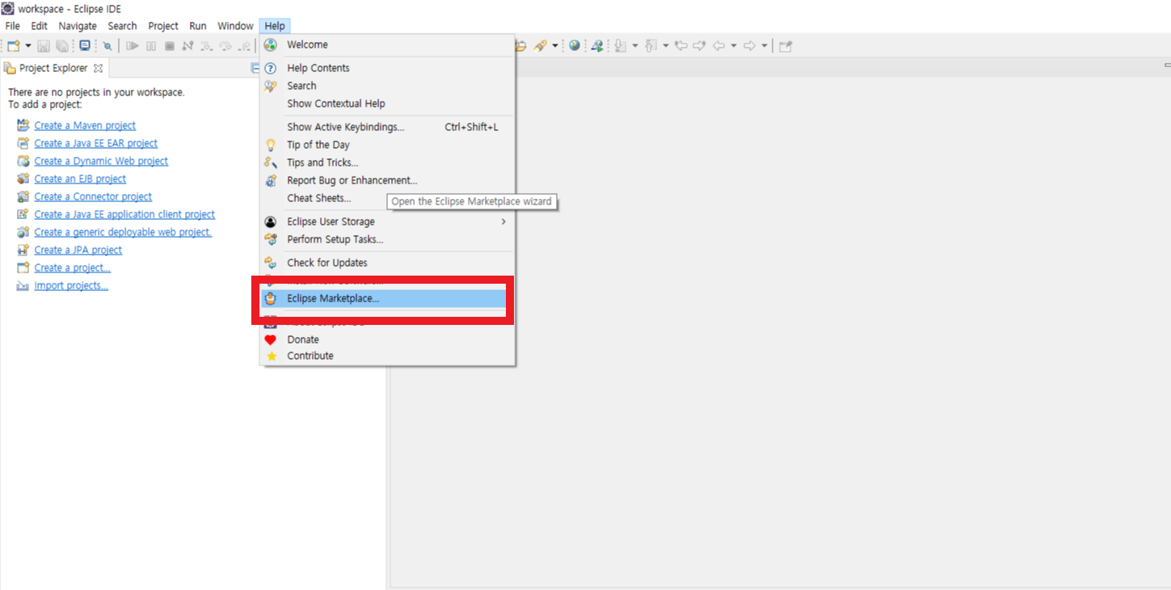Image resolution: width=1171 pixels, height=590 pixels.
Task: Click the New wizard toolbar icon
Action: (13, 46)
